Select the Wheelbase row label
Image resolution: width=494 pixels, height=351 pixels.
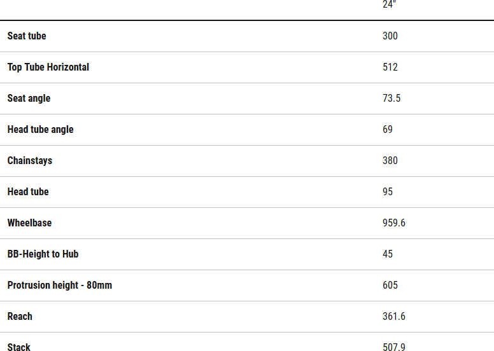pos(29,223)
